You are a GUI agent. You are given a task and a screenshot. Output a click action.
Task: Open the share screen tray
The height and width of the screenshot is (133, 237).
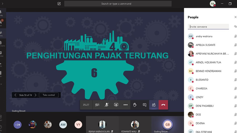[x=116, y=105]
